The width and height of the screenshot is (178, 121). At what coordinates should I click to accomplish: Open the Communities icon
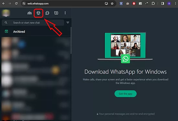29,13
